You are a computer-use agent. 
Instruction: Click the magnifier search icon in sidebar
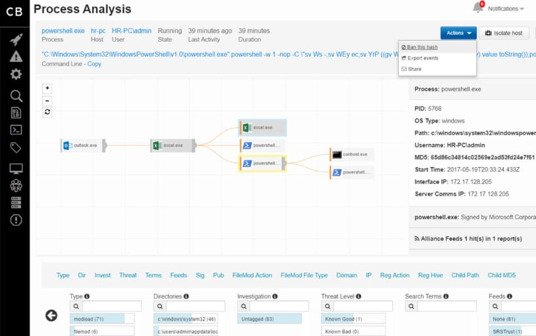[x=16, y=96]
